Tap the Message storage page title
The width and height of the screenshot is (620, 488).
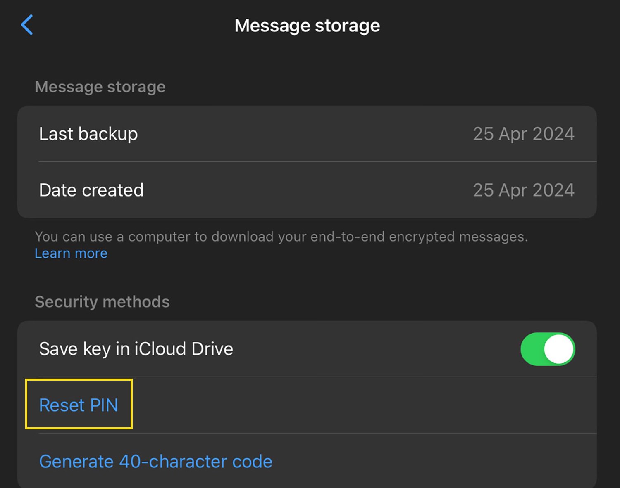point(307,26)
